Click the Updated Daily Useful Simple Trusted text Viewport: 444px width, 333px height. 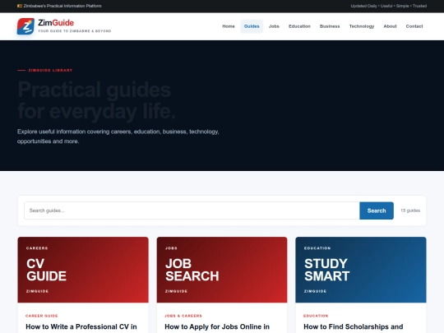[388, 6]
